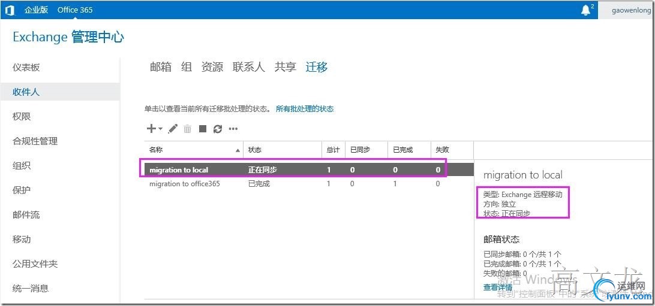Click the refresh icon in the toolbar

(218, 129)
